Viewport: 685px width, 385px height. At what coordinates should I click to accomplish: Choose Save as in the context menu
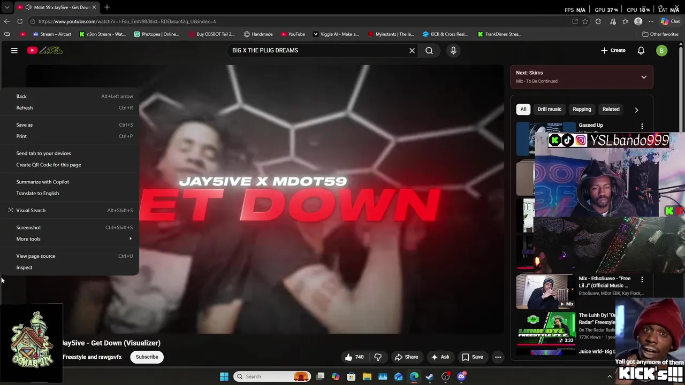coord(70,125)
